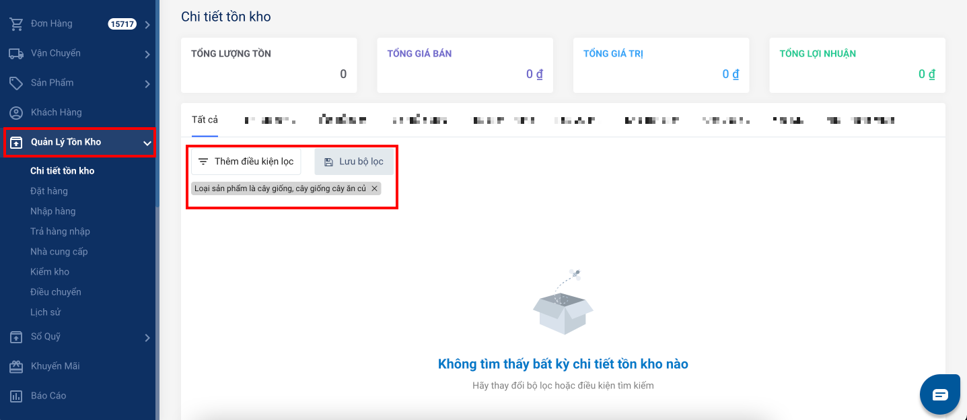967x420 pixels.
Task: Open Đặt hàng submenu item
Action: 49,191
